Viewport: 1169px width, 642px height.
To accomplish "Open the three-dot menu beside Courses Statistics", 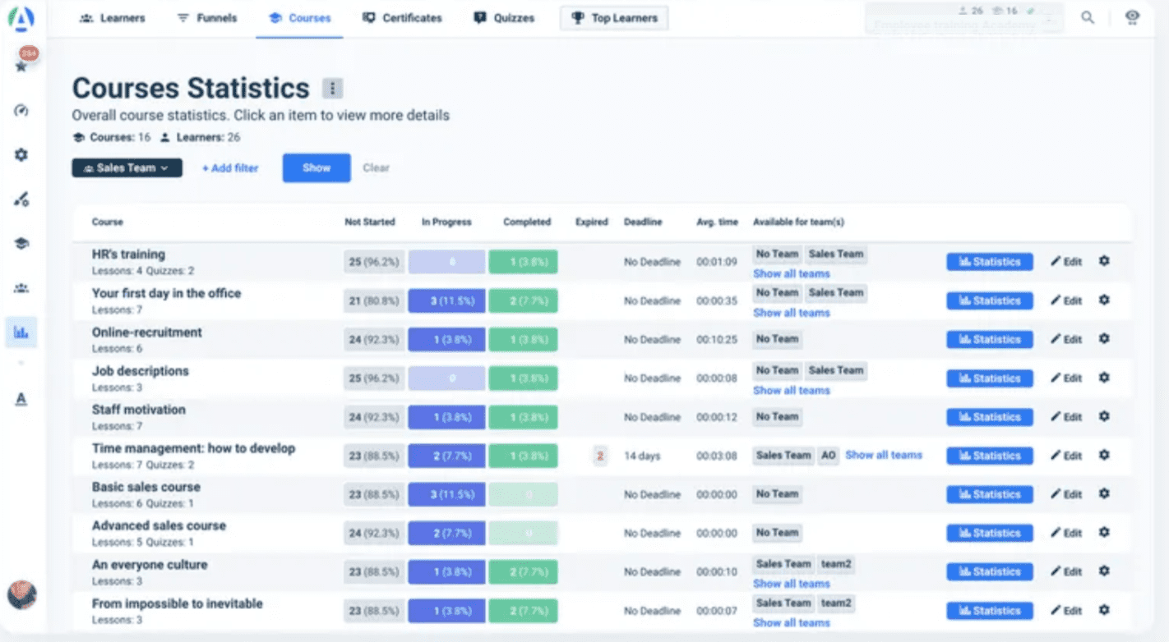I will point(332,89).
